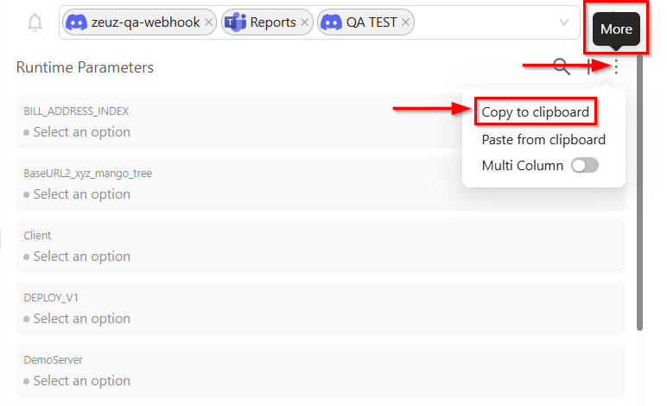Click the Discord icon on zeuz-qa-webhook tag
Screen dimensions: 667x406
(76, 22)
